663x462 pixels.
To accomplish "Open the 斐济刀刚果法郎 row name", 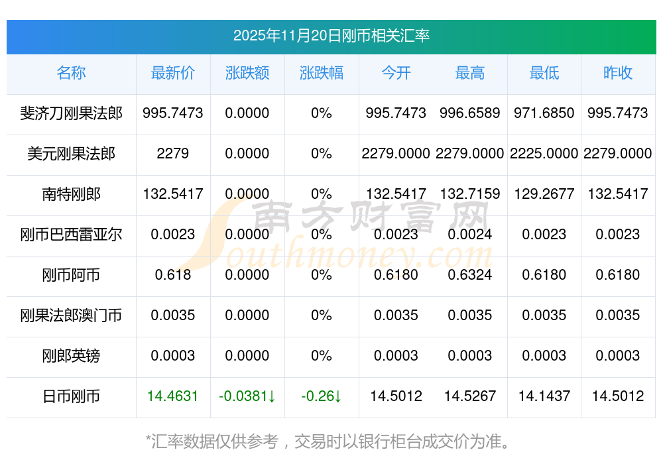I will (x=71, y=113).
